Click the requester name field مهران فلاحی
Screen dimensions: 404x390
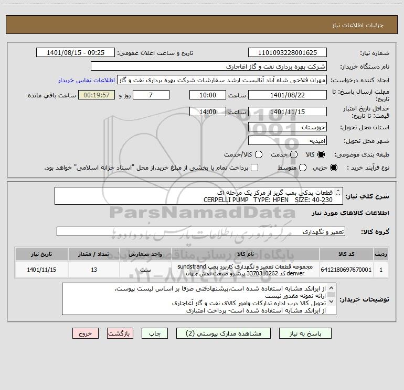point(222,80)
